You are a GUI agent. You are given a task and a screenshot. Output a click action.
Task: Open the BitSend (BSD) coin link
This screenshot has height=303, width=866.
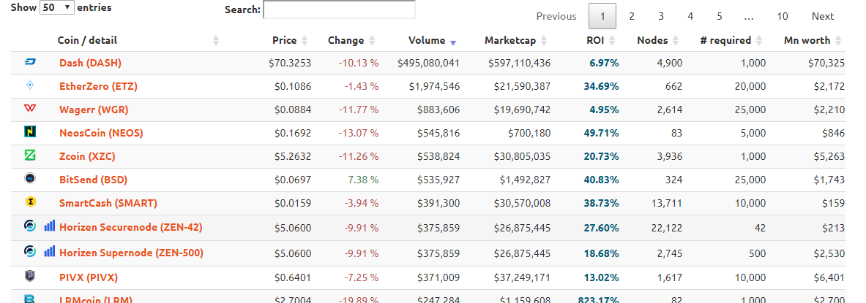pyautogui.click(x=94, y=180)
